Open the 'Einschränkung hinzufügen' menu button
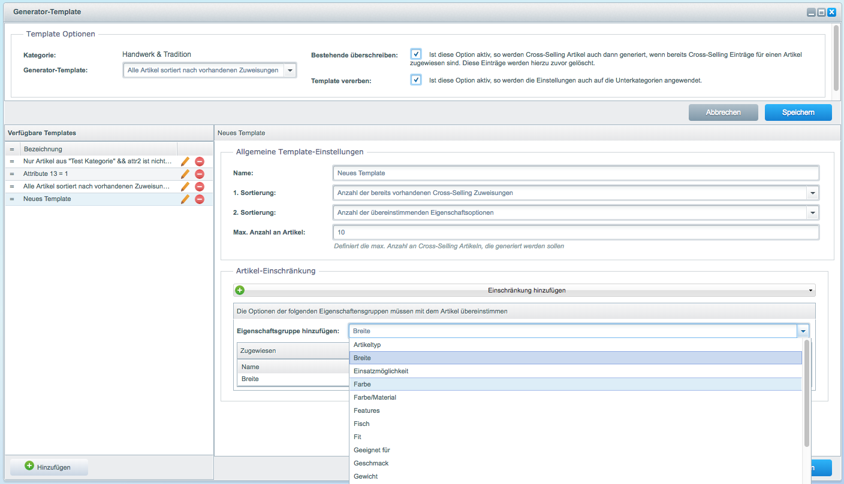The width and height of the screenshot is (844, 484). click(x=525, y=290)
